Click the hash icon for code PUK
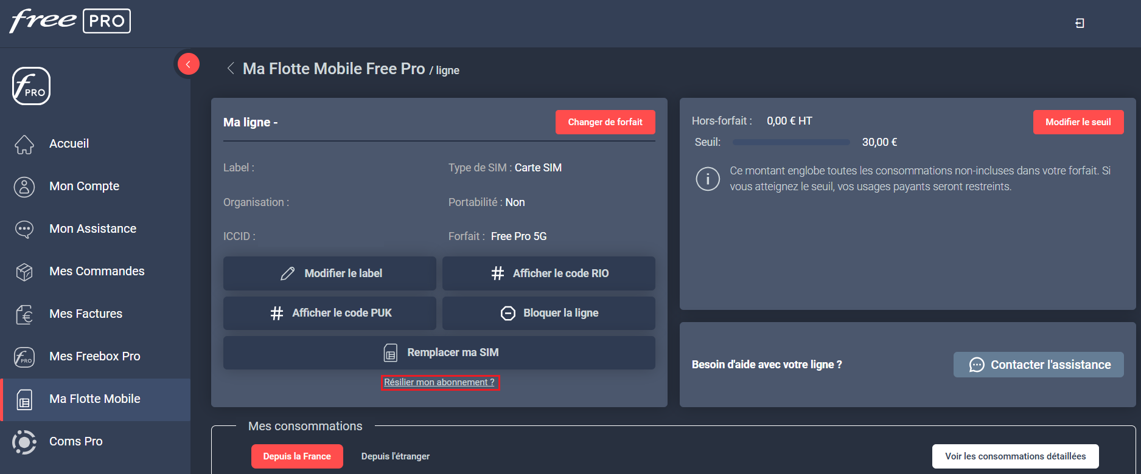This screenshot has height=474, width=1141. 277,313
